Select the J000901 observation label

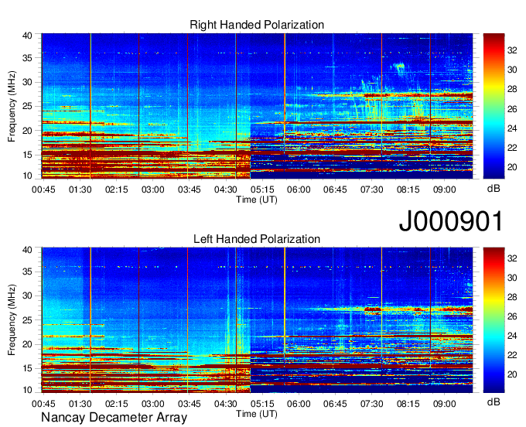tap(451, 221)
